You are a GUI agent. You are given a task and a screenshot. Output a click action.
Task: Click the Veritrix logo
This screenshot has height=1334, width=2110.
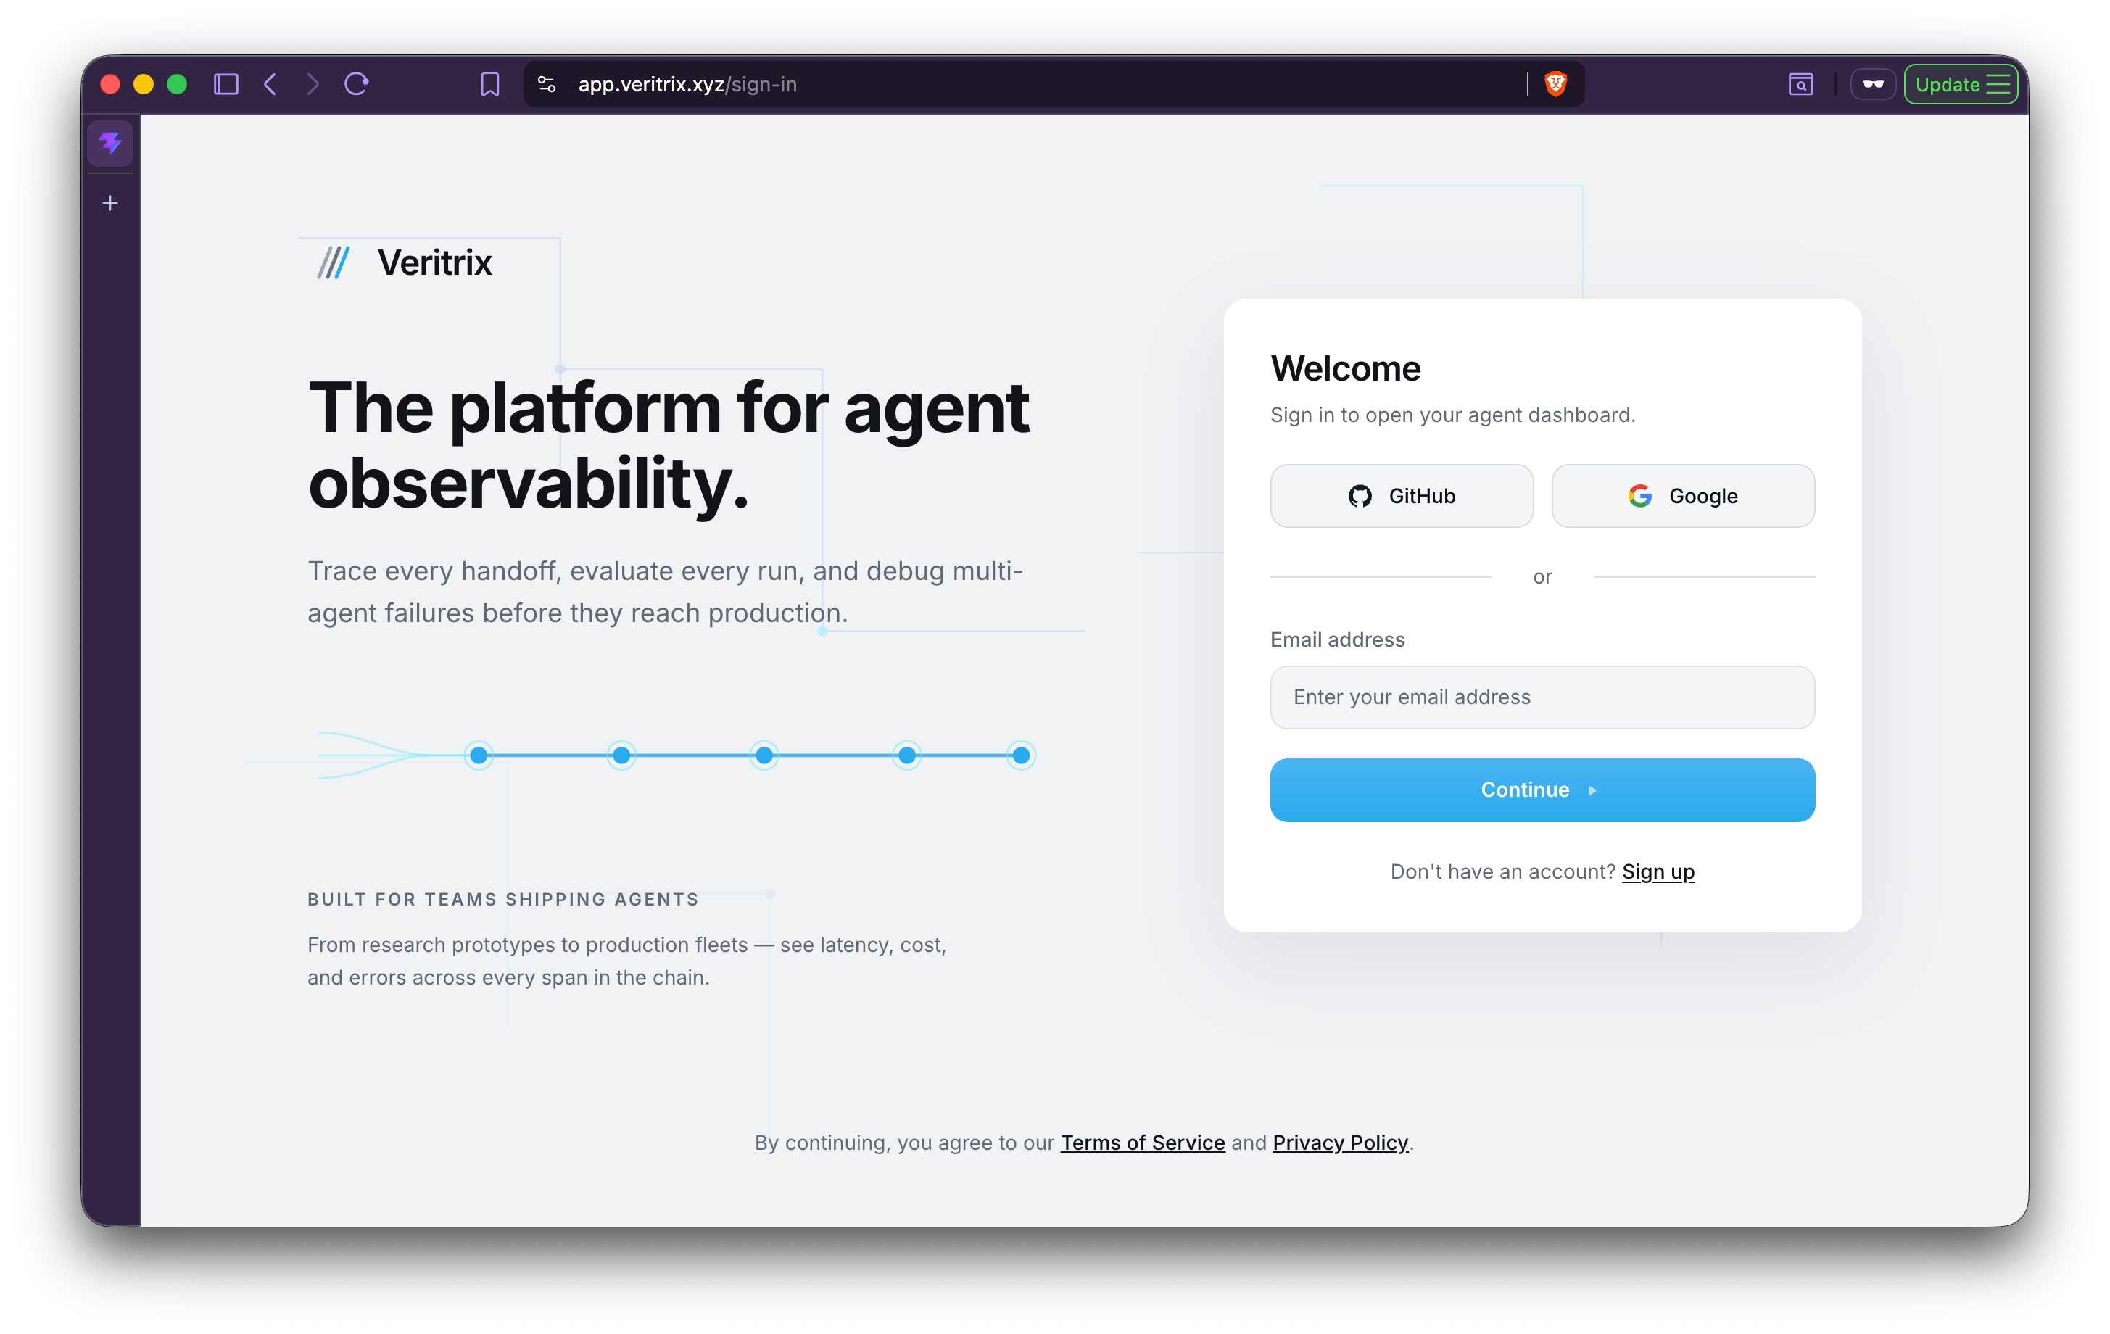(x=405, y=262)
